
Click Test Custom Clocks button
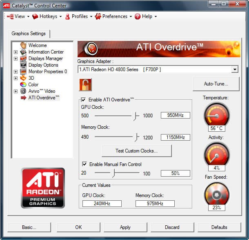(x=137, y=150)
